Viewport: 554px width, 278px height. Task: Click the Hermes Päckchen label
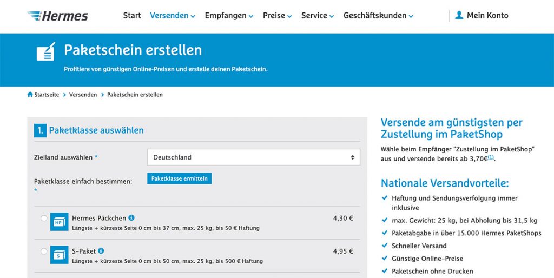pyautogui.click(x=99, y=218)
